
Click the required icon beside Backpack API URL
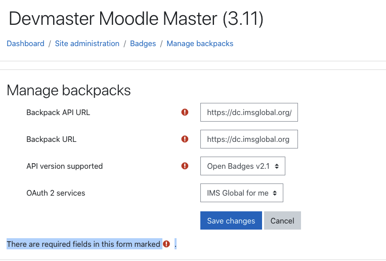pyautogui.click(x=185, y=112)
